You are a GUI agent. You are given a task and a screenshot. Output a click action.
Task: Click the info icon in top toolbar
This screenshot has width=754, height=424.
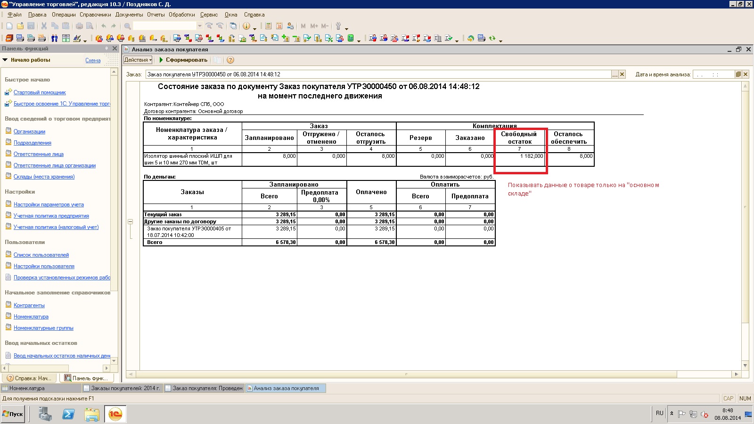pos(246,26)
